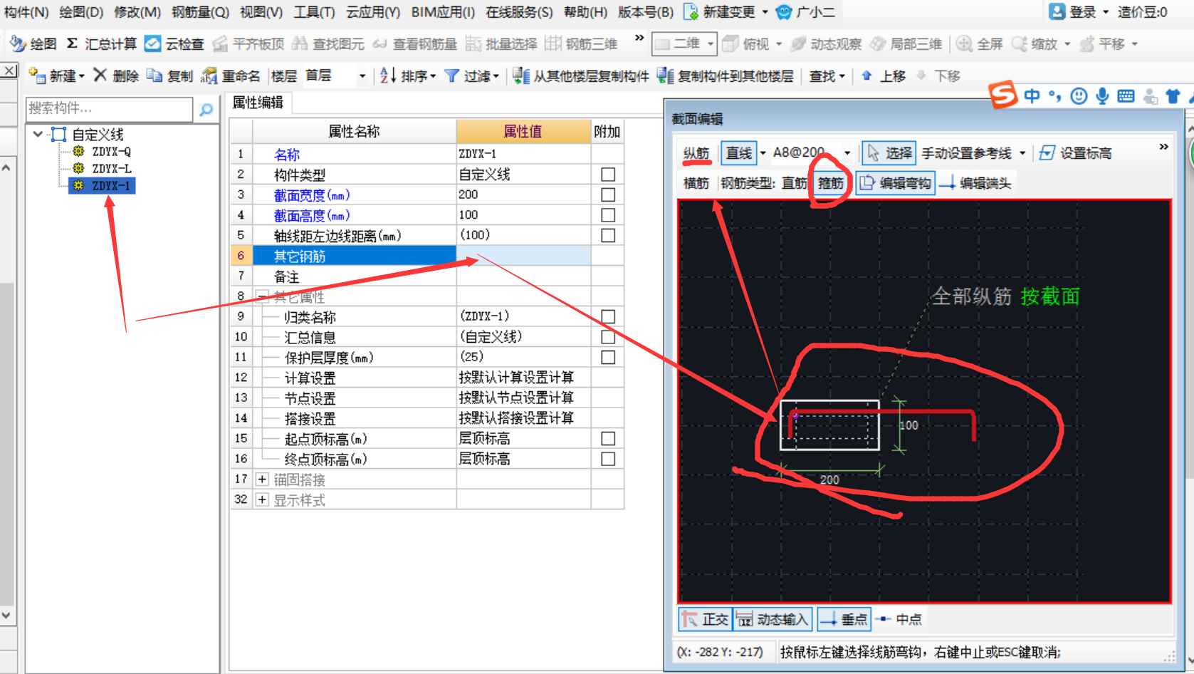Expand the 锚固搭接 property group
This screenshot has height=674, width=1194.
(262, 479)
